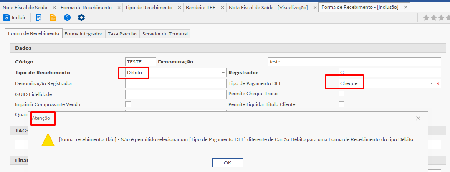450x172 pixels.
Task: Click OK in the Atenção dialog
Action: point(228,162)
